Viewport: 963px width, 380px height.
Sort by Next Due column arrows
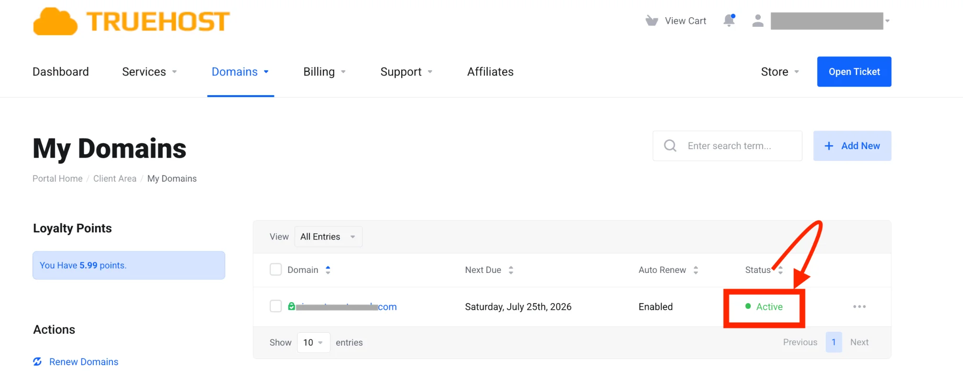point(511,270)
